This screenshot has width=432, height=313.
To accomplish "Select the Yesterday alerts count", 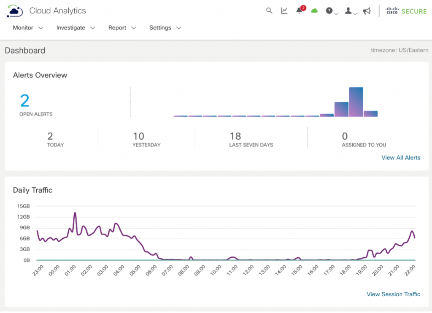I will pyautogui.click(x=139, y=136).
